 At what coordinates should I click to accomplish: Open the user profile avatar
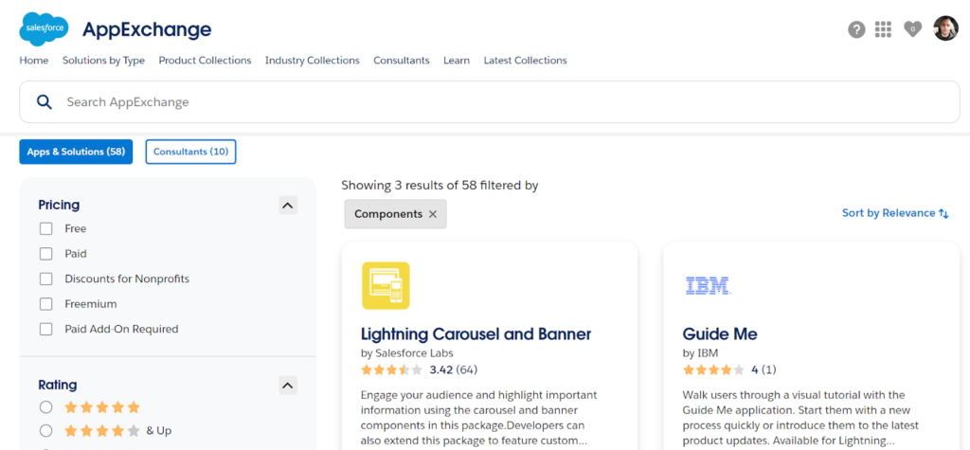pyautogui.click(x=945, y=28)
